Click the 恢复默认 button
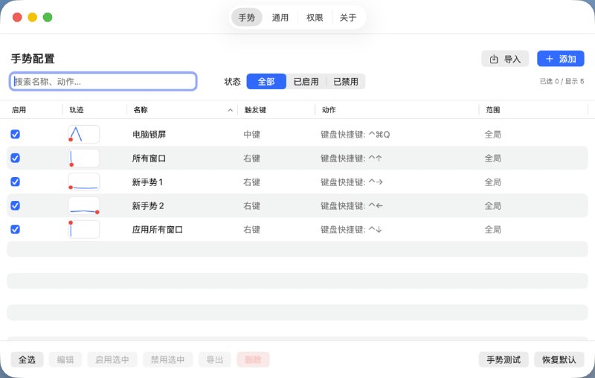Viewport: 595px width, 378px height. (x=559, y=359)
